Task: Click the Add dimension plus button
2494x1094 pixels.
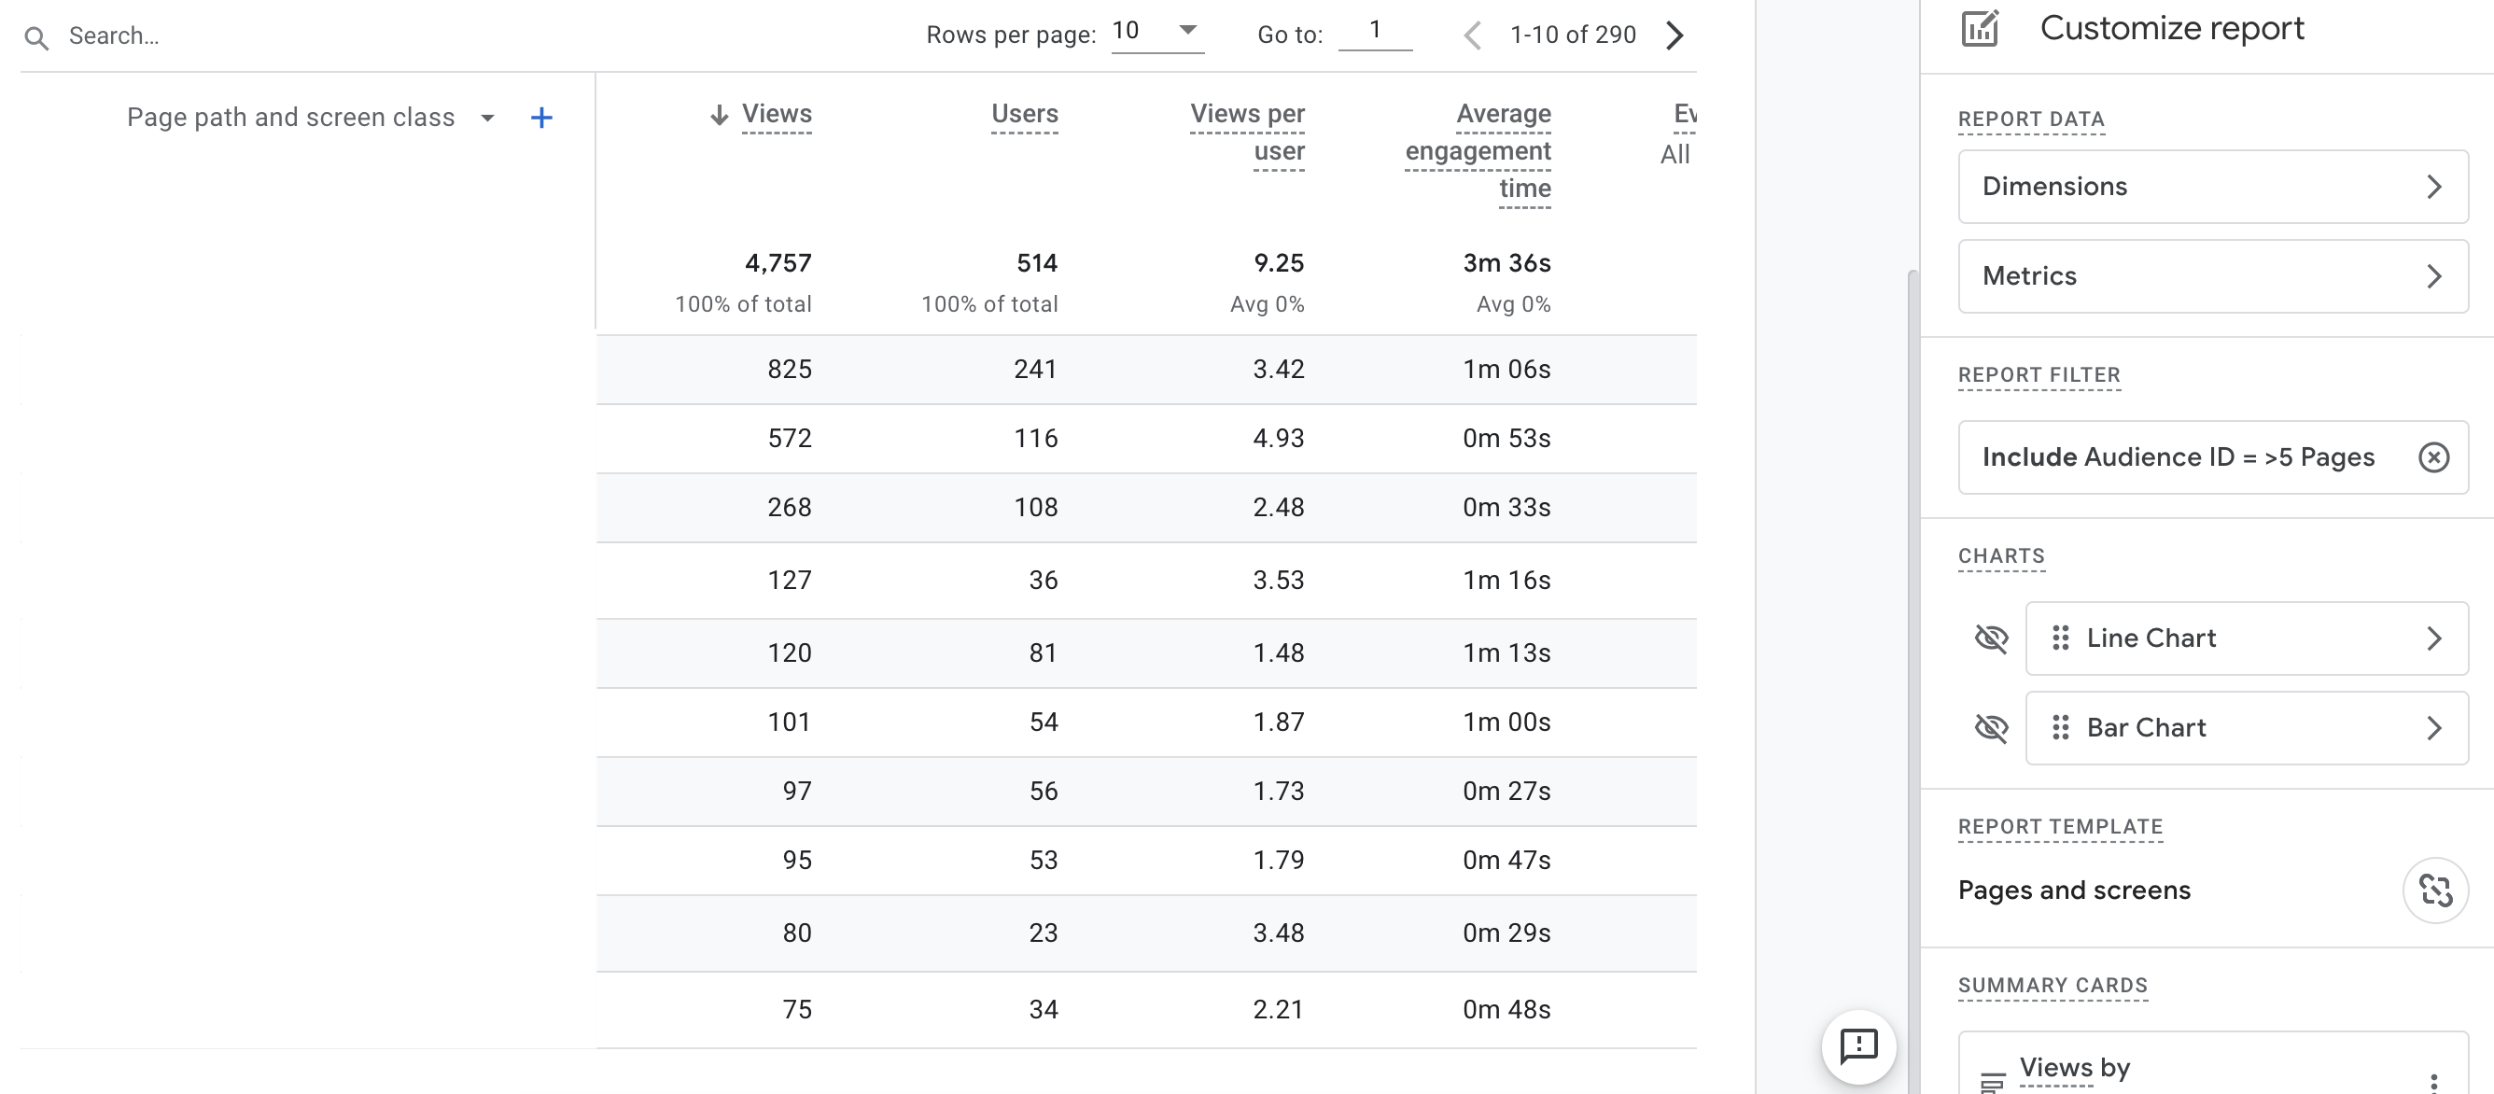Action: coord(542,115)
